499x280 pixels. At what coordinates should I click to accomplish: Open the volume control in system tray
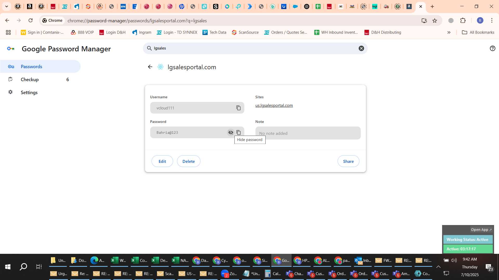coord(454,260)
